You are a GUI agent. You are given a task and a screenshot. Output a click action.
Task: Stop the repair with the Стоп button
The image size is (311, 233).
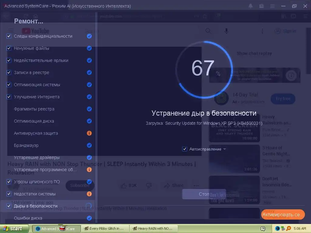tap(204, 194)
